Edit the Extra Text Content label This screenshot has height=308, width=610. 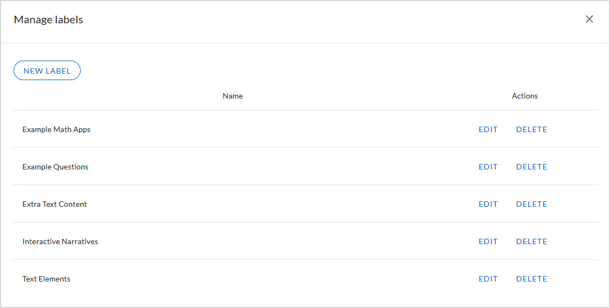coord(488,205)
